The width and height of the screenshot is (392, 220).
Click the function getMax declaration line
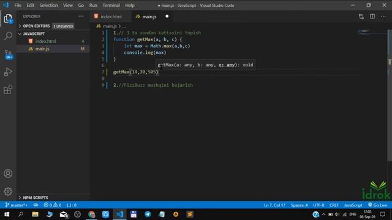point(148,39)
